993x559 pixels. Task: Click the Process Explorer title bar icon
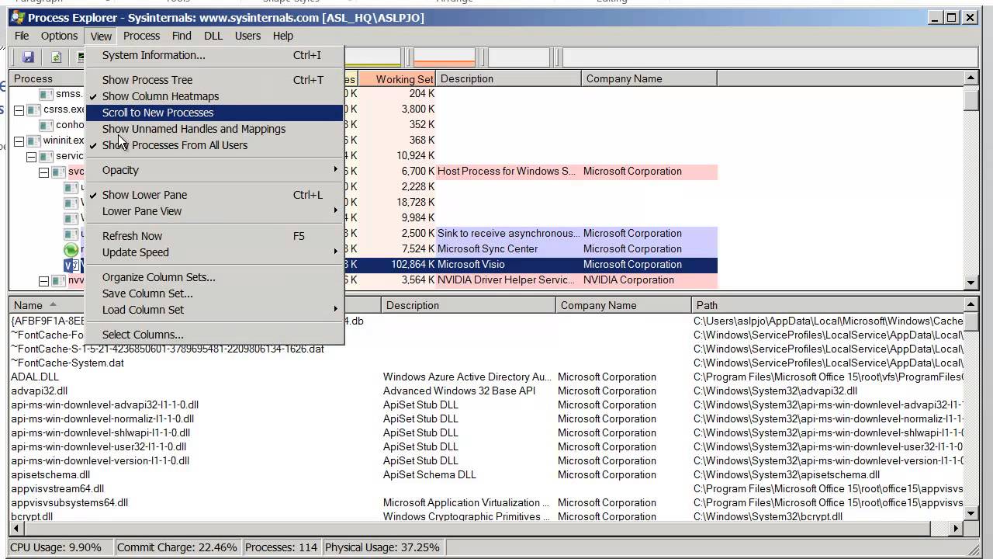(x=17, y=17)
